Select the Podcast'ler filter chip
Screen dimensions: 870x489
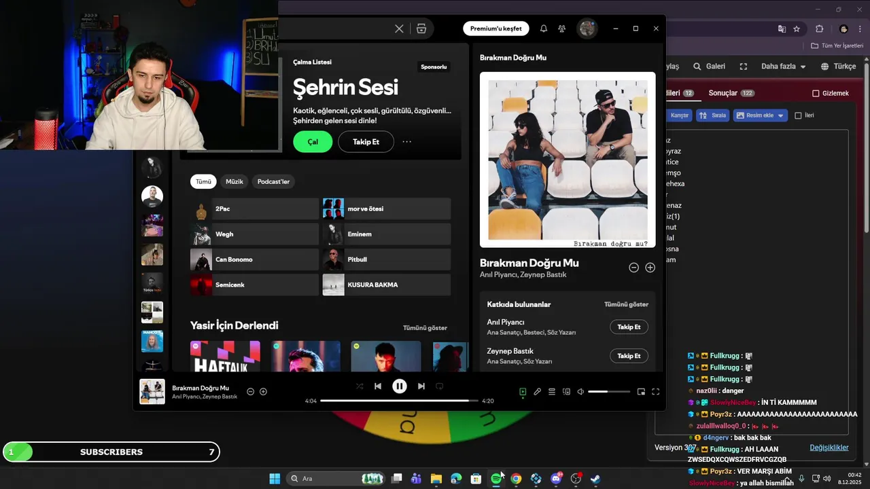(x=273, y=181)
